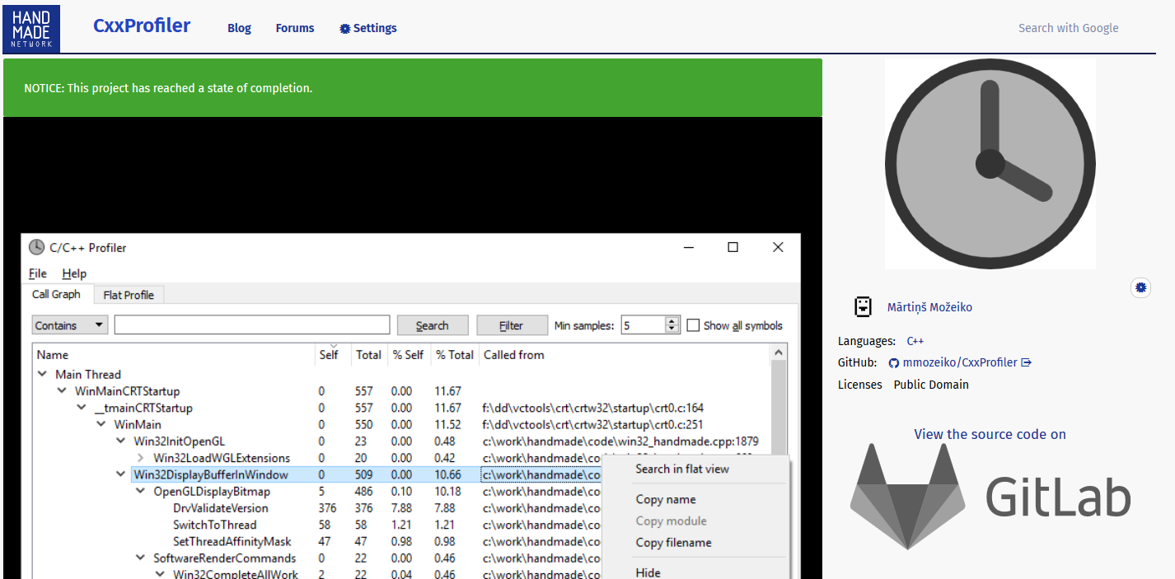Open the Handmade Network logo
This screenshot has width=1175, height=579.
pos(31,27)
